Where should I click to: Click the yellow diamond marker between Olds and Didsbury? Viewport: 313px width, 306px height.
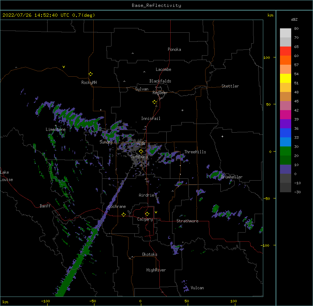[x=141, y=152]
